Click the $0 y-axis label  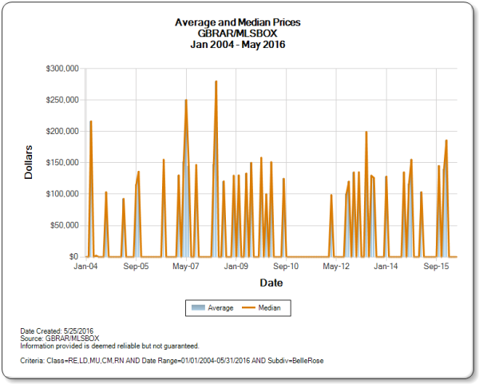[73, 256]
